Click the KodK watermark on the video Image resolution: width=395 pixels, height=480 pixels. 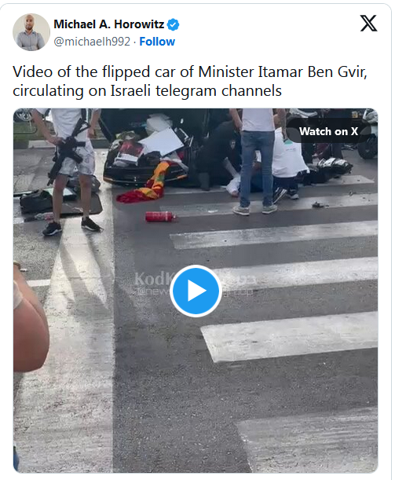click(152, 279)
